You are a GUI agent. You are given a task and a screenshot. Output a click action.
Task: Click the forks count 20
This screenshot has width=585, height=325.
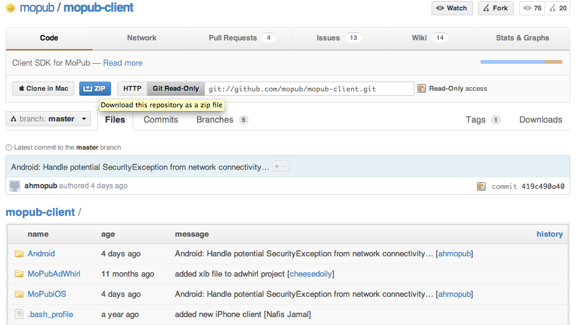click(558, 8)
